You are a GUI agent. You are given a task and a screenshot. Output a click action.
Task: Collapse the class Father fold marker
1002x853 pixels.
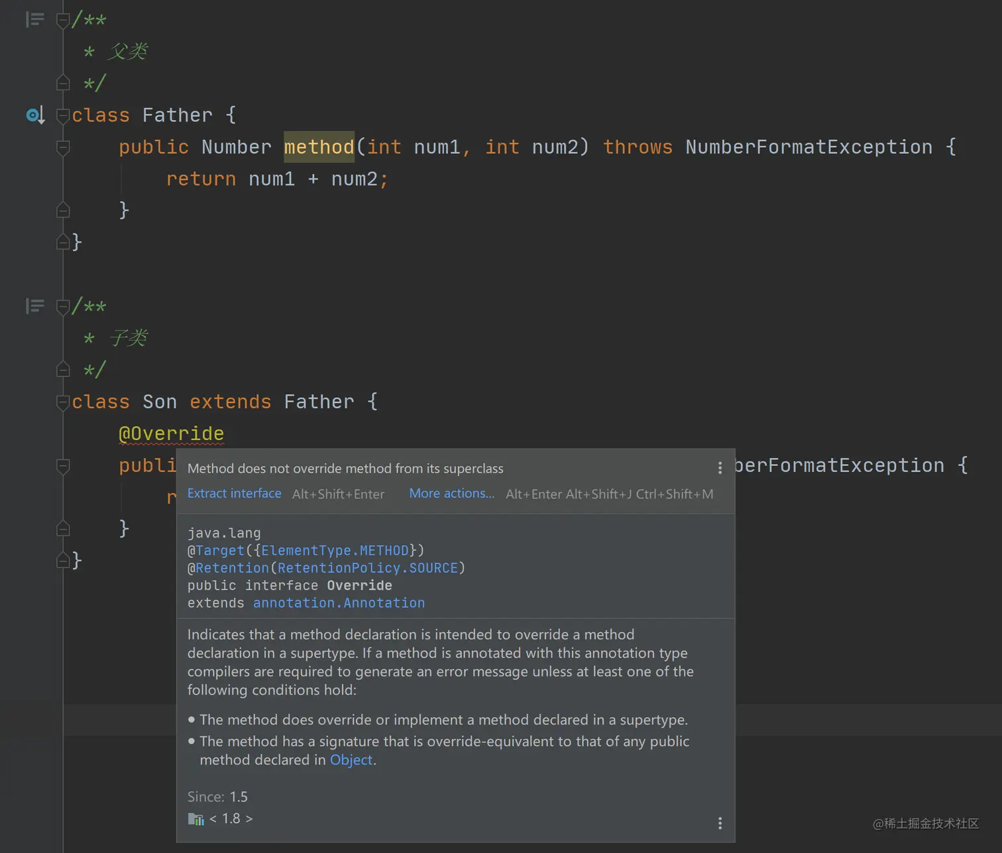click(63, 116)
